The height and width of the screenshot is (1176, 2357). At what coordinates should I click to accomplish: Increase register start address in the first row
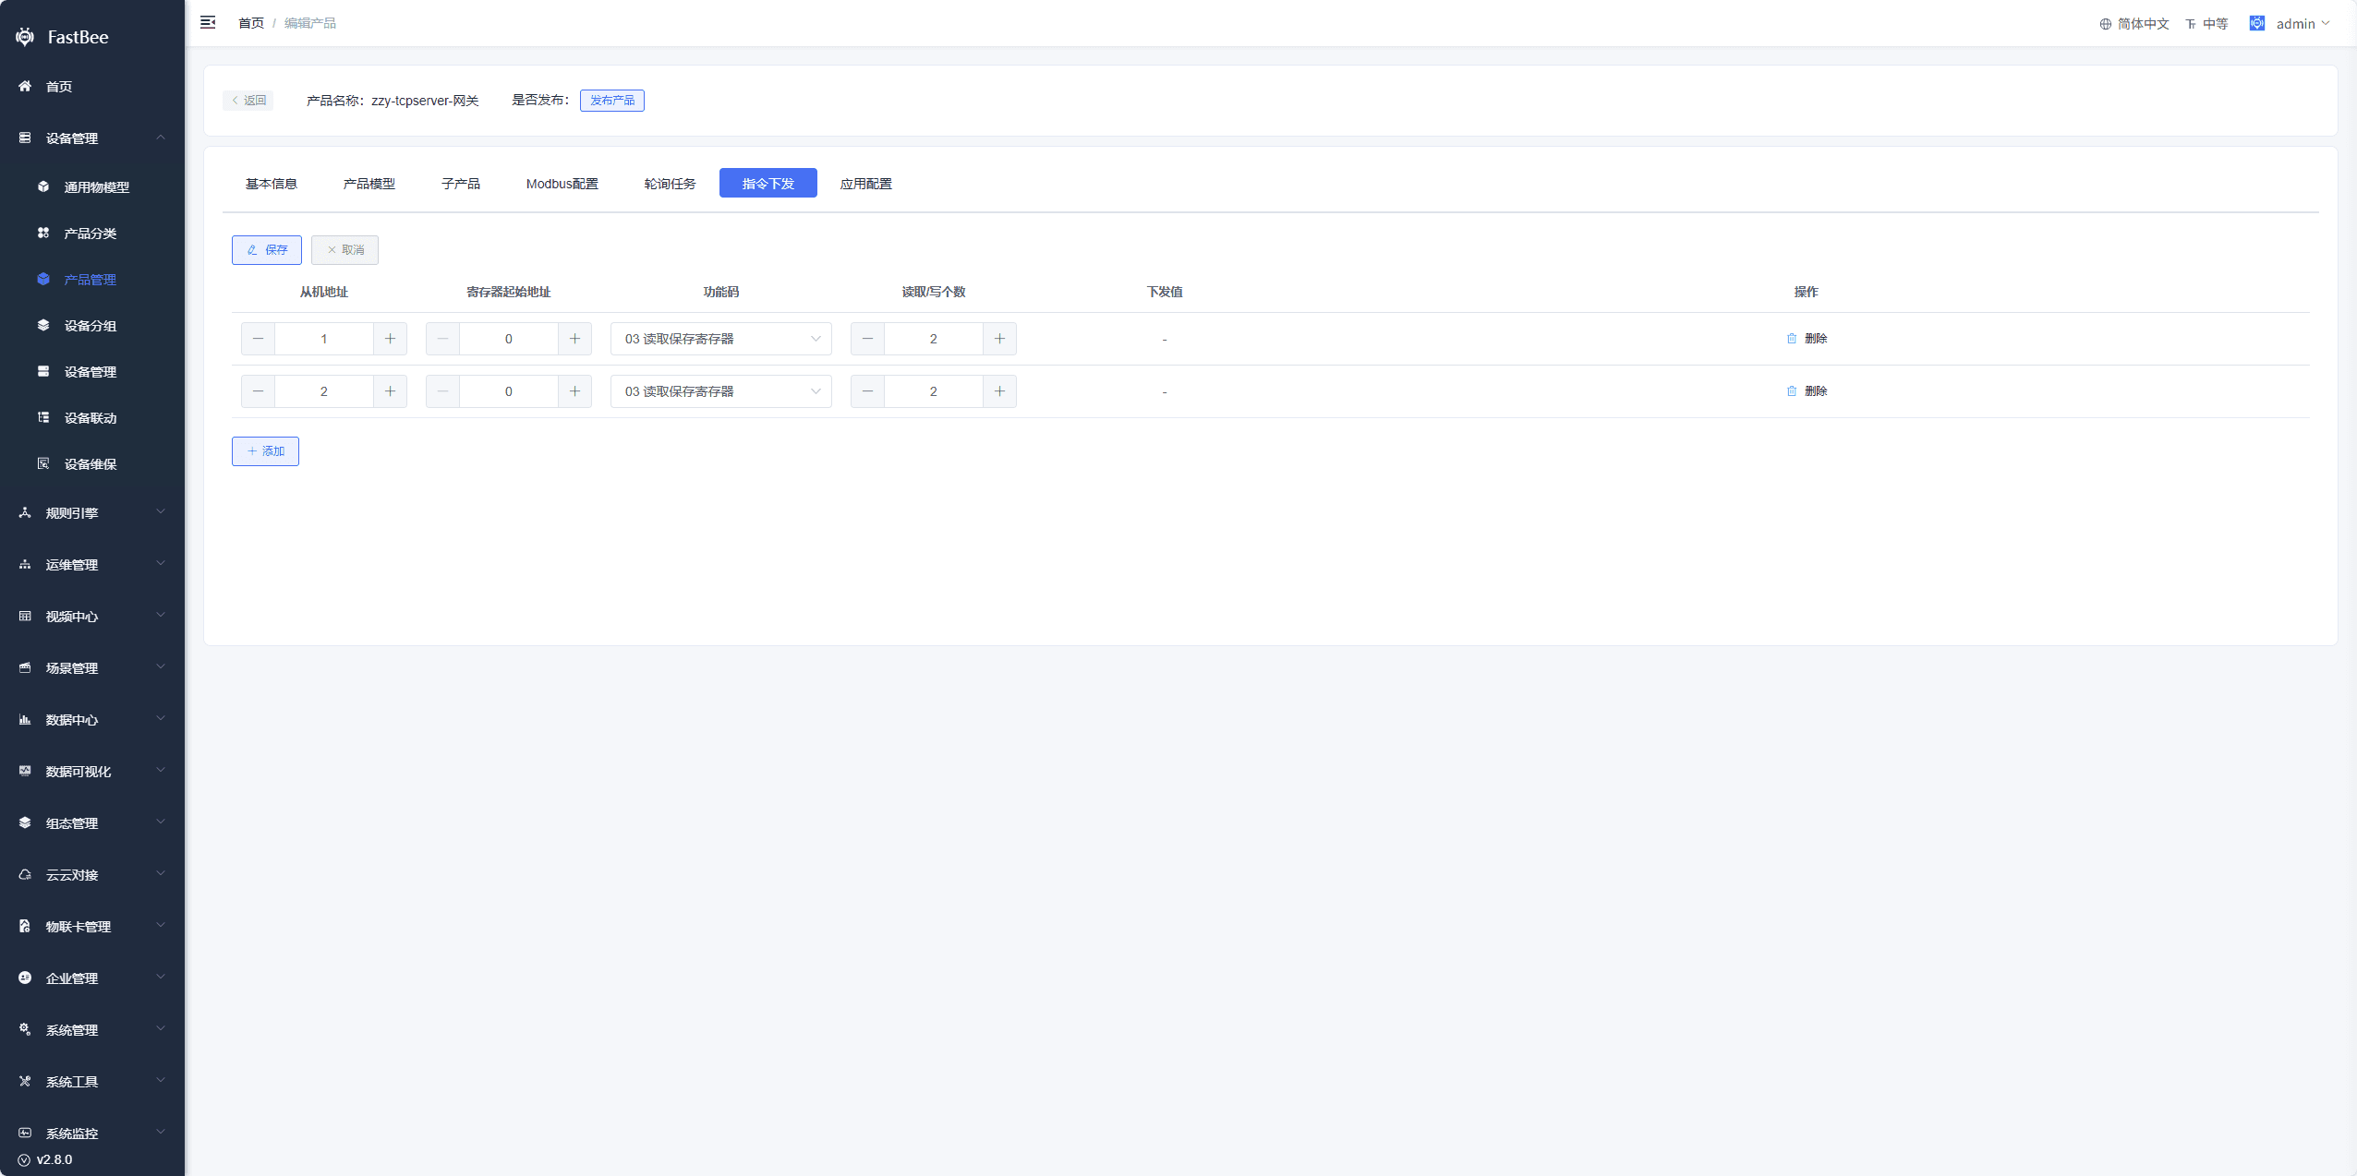574,339
